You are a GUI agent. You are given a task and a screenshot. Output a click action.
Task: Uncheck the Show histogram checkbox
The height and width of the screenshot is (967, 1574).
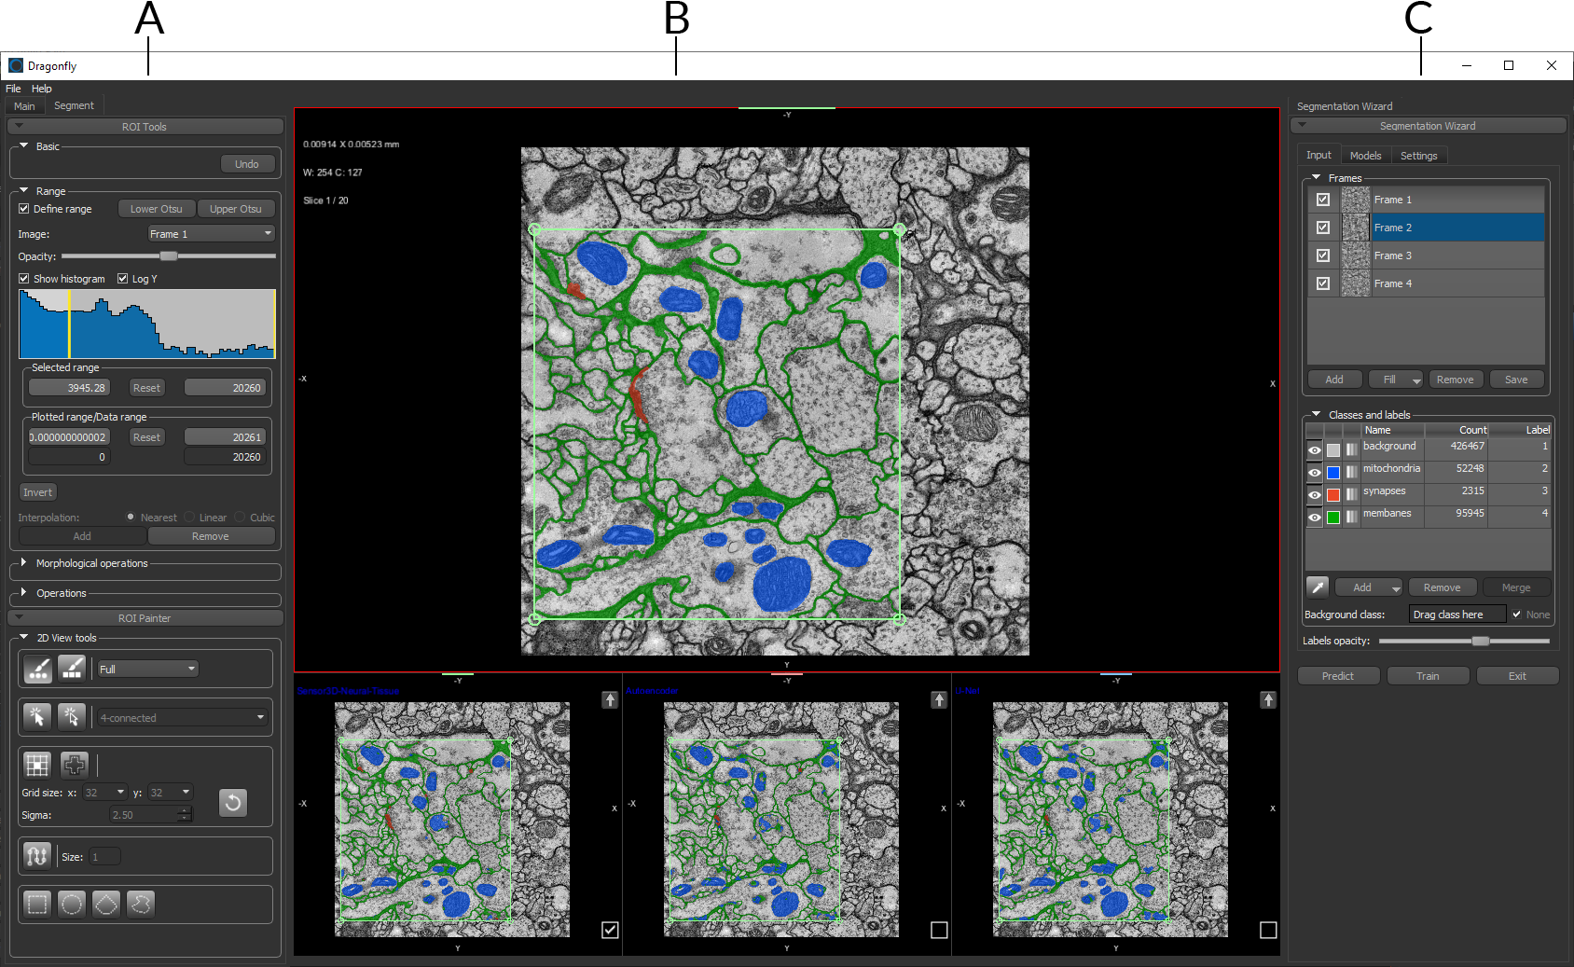tap(24, 279)
